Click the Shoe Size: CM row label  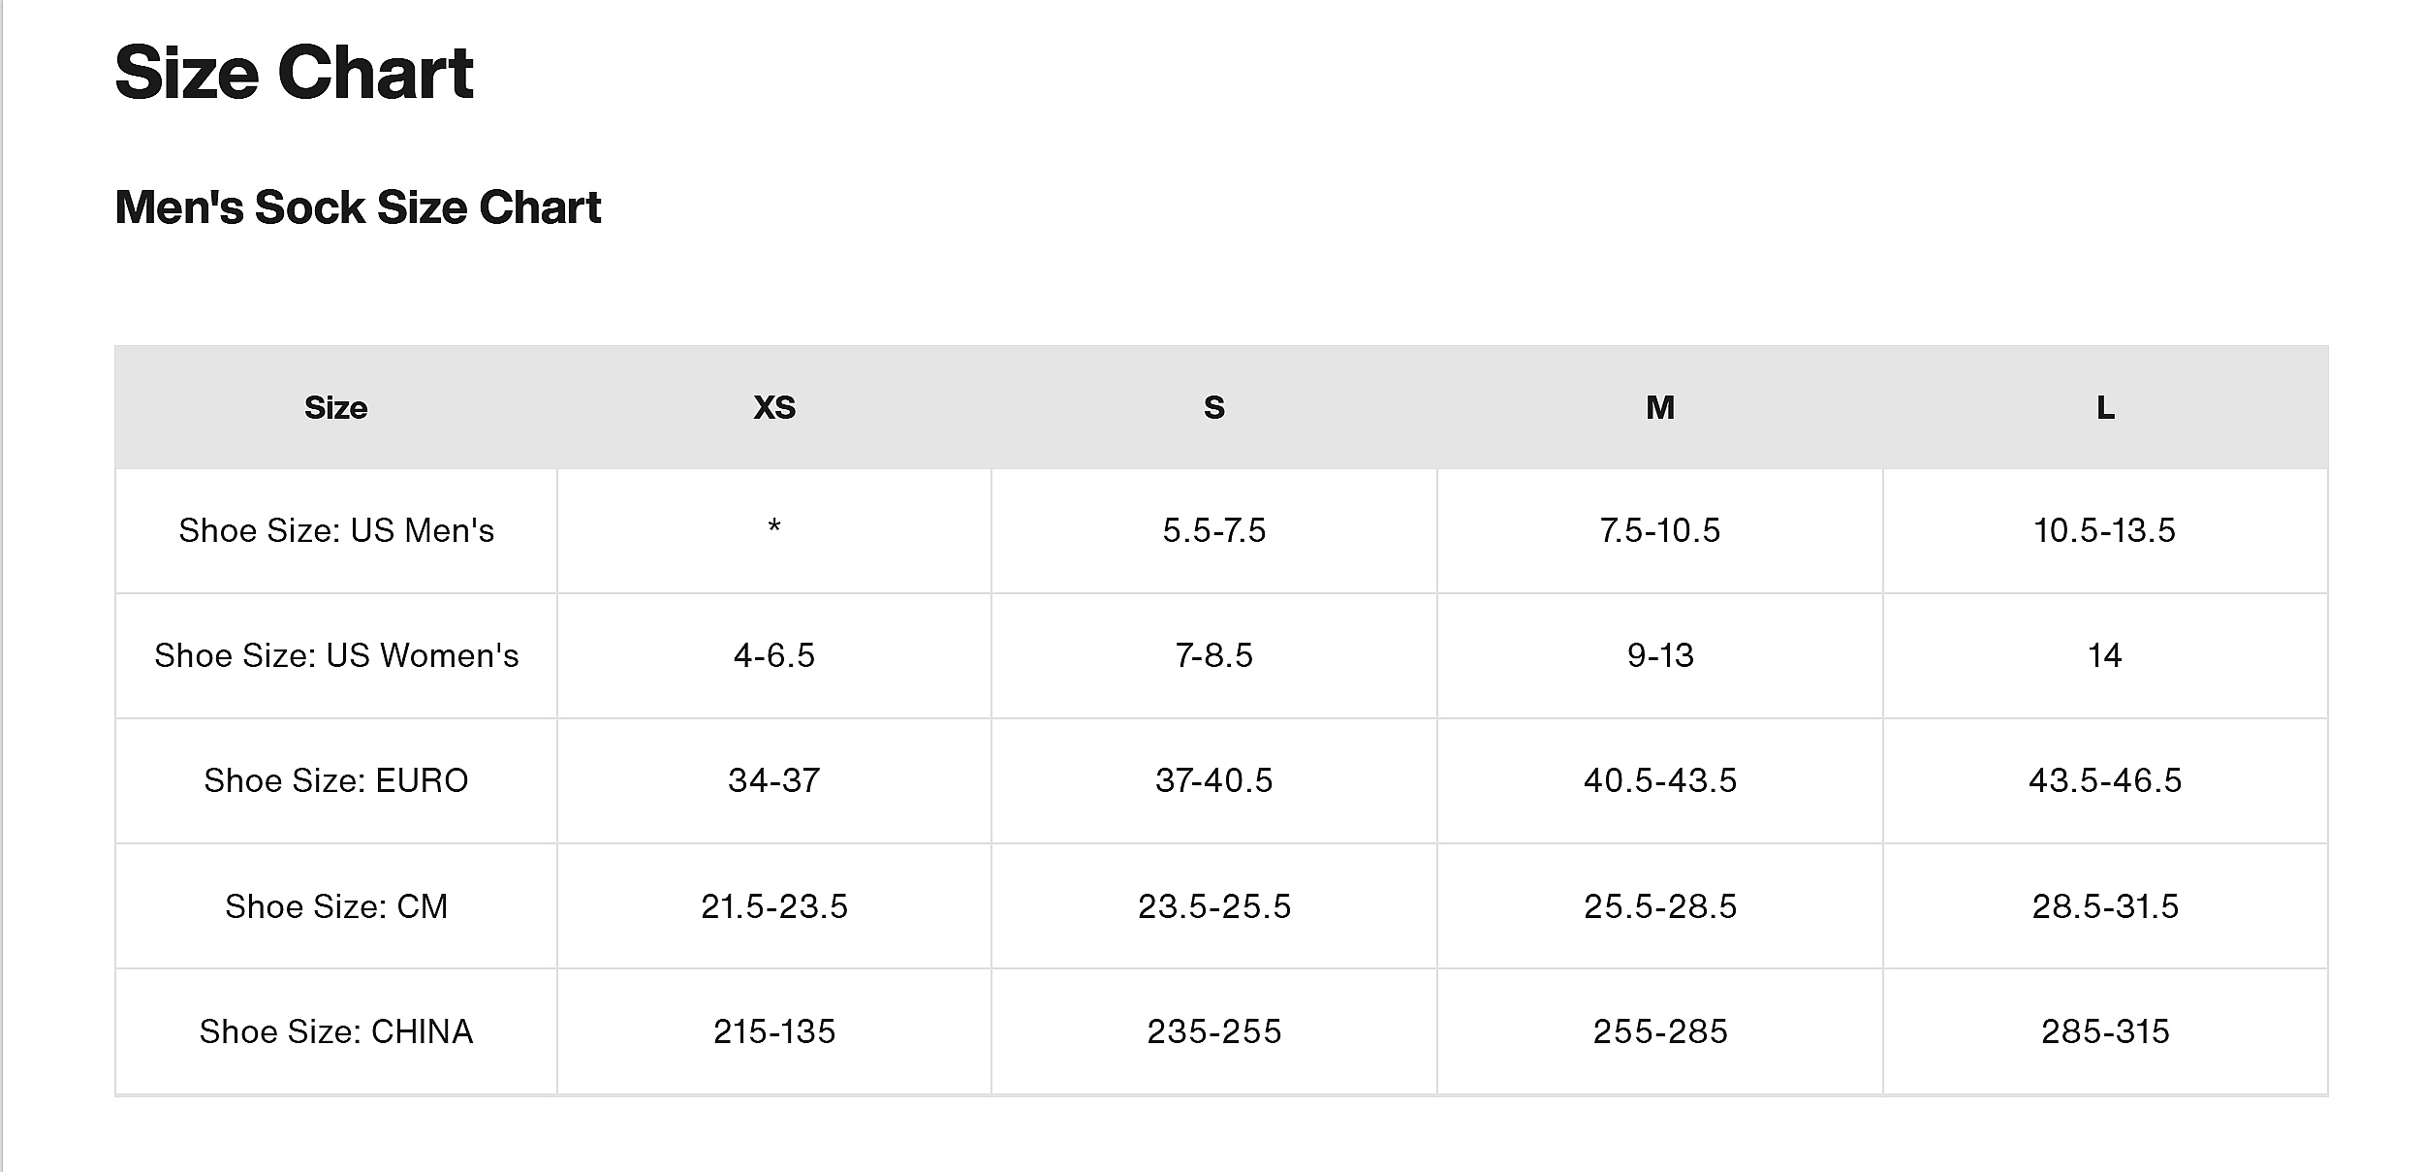[335, 906]
